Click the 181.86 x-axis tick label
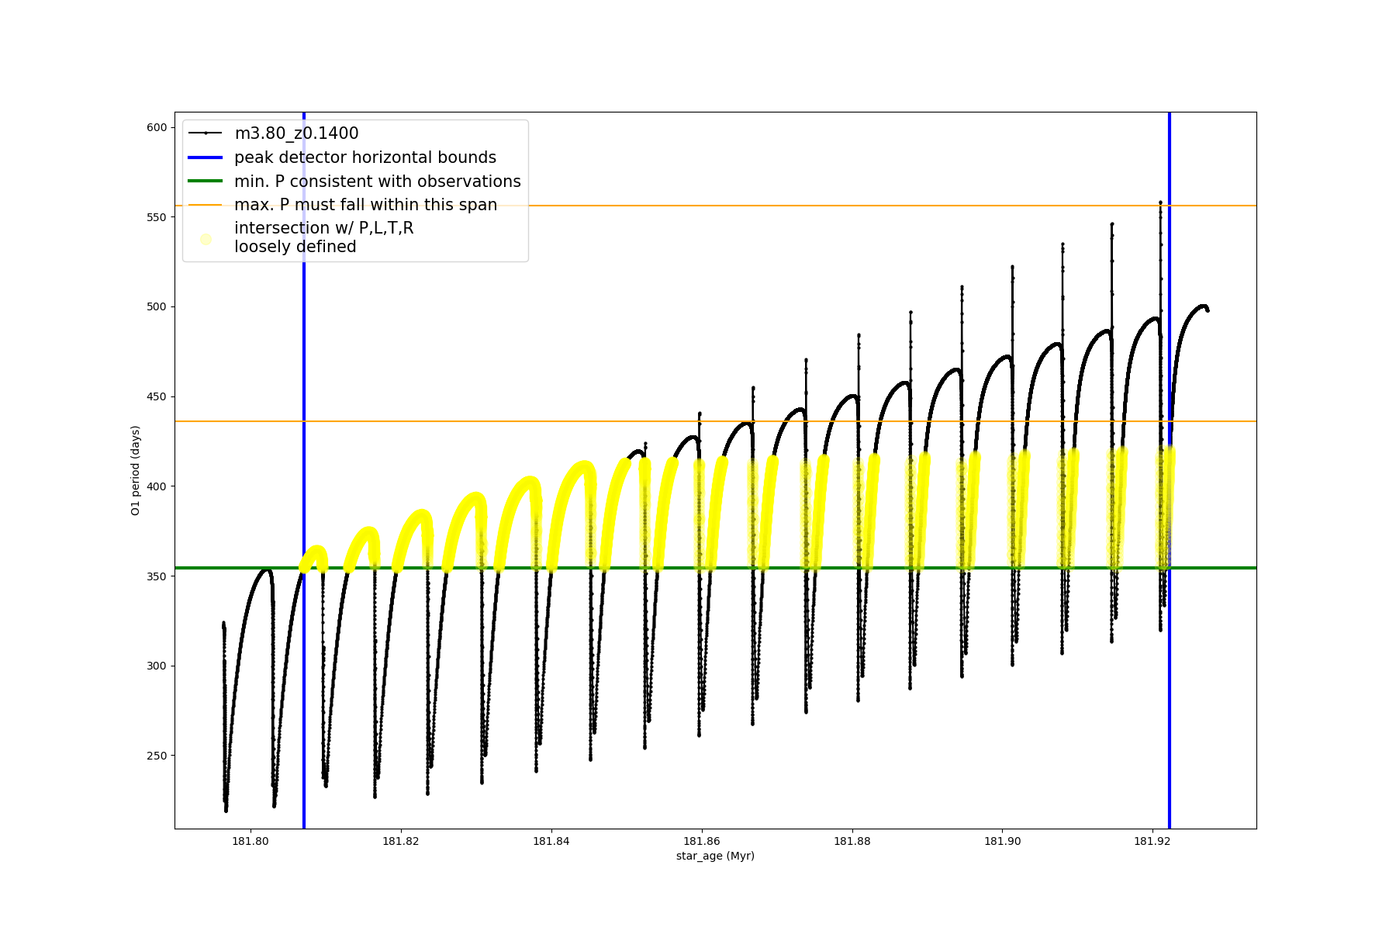1396x931 pixels. click(x=702, y=841)
